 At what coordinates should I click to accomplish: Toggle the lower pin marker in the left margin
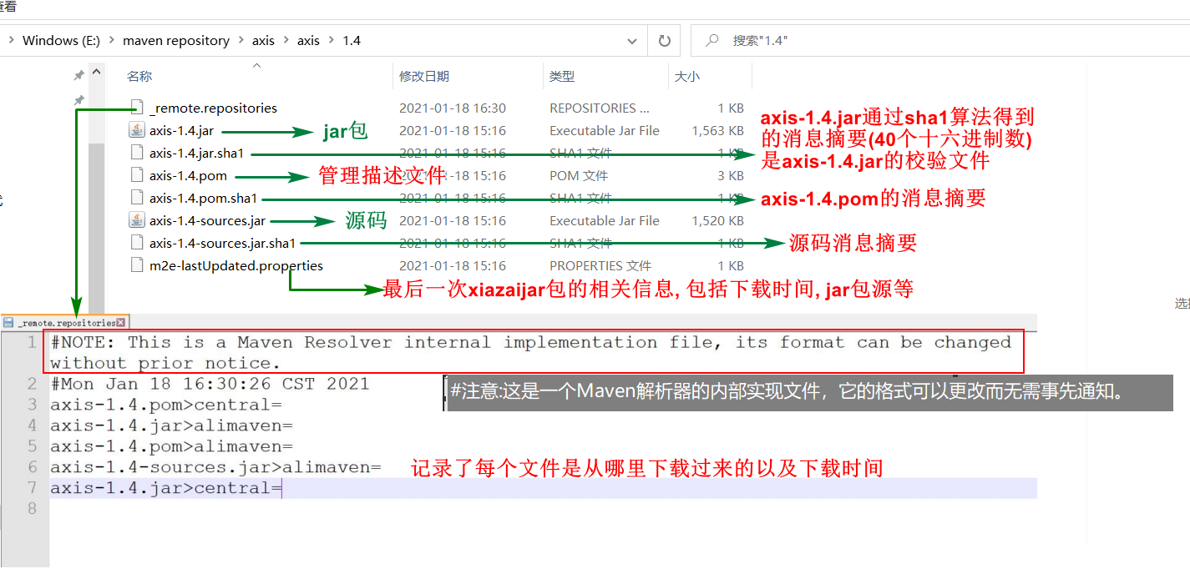pos(78,100)
